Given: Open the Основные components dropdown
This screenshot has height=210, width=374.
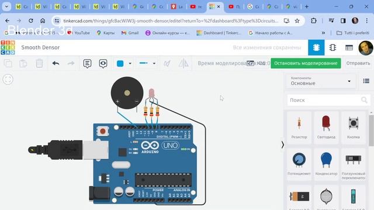Looking at the screenshot, I should tap(321, 81).
